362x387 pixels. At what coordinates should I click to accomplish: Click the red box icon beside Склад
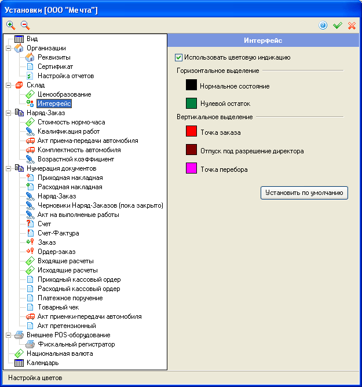(x=19, y=85)
